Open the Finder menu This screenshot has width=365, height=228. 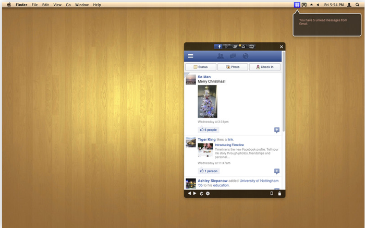pos(21,5)
